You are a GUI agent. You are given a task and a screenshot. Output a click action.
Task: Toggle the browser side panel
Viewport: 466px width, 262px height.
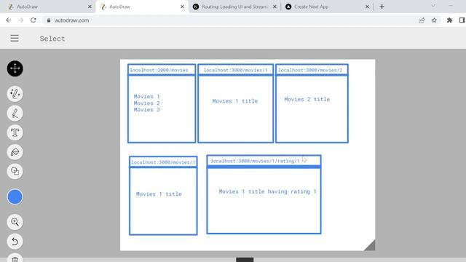coord(462,20)
